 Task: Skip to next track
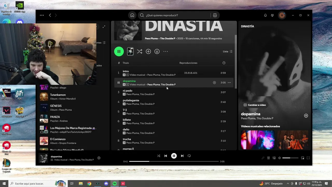pyautogui.click(x=182, y=156)
